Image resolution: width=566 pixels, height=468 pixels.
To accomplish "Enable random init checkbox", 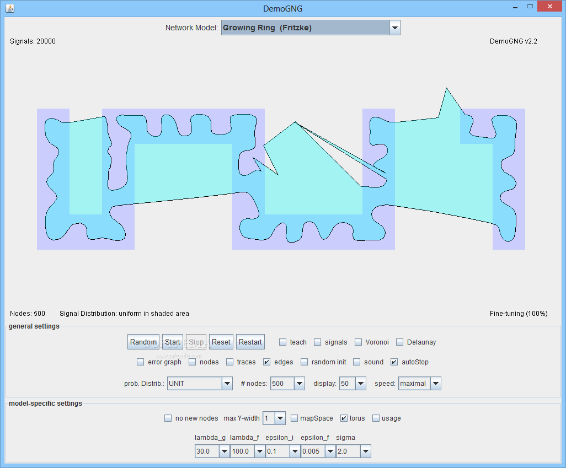I will [x=305, y=362].
